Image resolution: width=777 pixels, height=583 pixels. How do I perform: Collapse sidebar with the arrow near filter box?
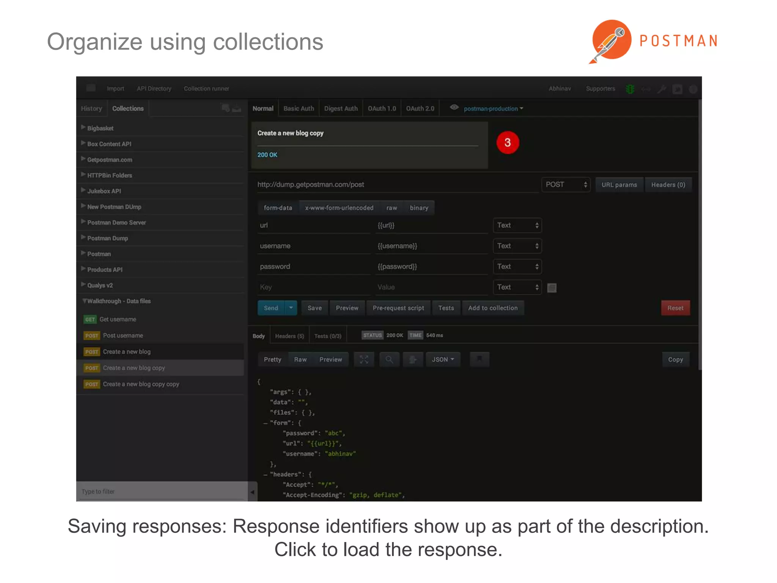pos(252,492)
